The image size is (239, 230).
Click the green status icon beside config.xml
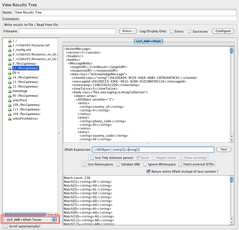coord(10,50)
